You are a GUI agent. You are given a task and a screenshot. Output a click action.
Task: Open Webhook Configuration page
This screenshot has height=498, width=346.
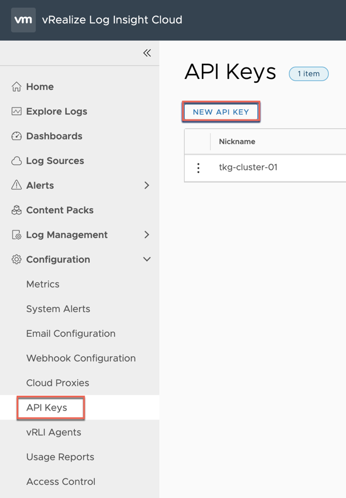click(81, 358)
